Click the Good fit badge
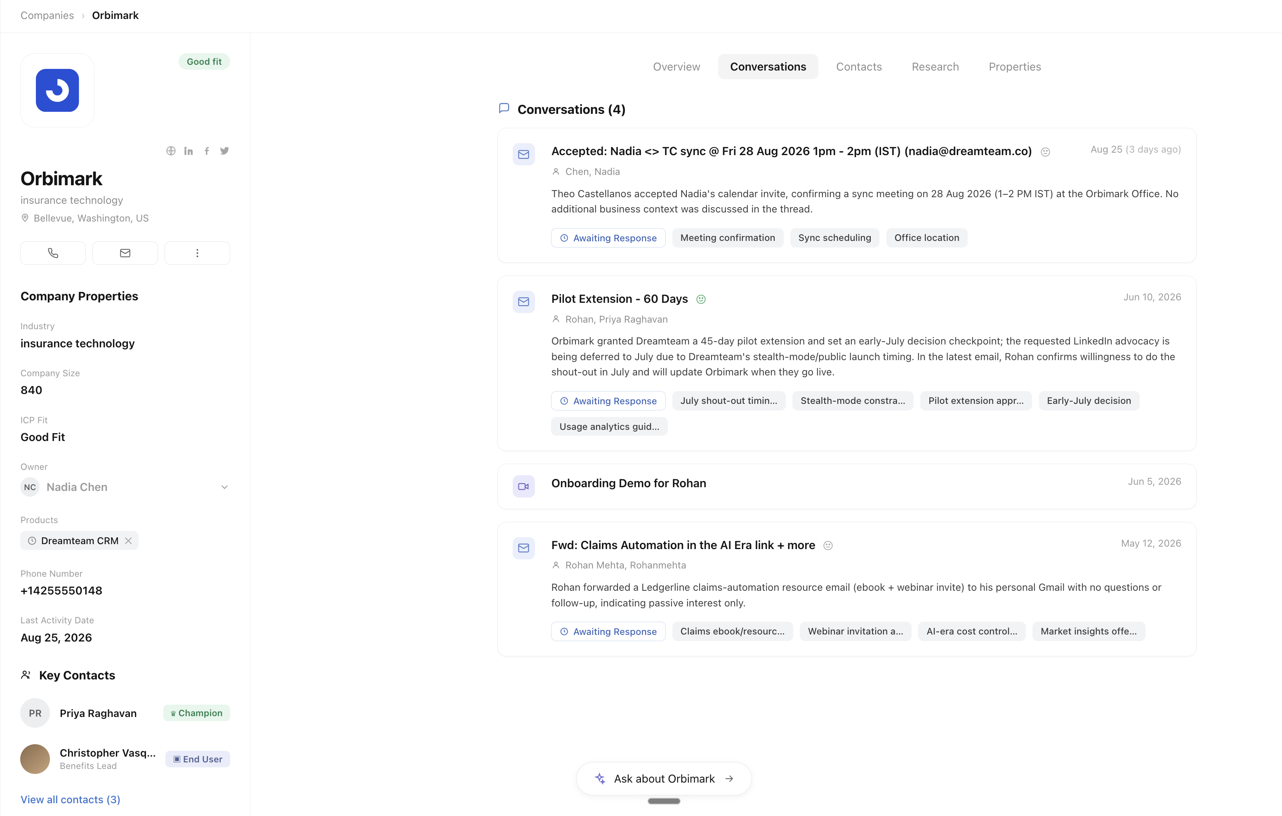 [204, 62]
